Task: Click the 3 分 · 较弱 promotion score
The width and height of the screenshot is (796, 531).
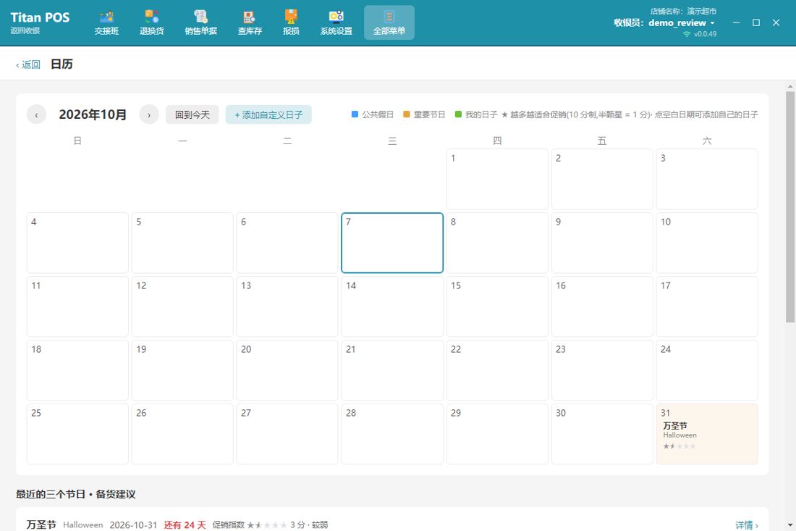Action: click(x=309, y=525)
